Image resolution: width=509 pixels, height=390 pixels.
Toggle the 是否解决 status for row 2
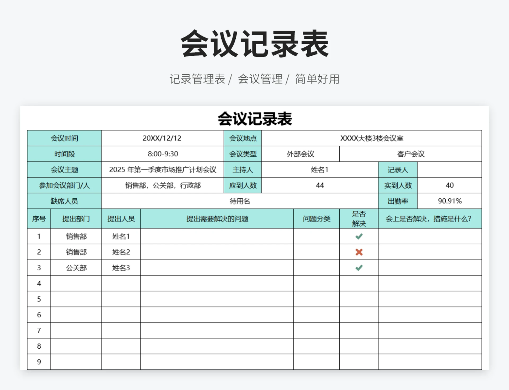pyautogui.click(x=358, y=252)
